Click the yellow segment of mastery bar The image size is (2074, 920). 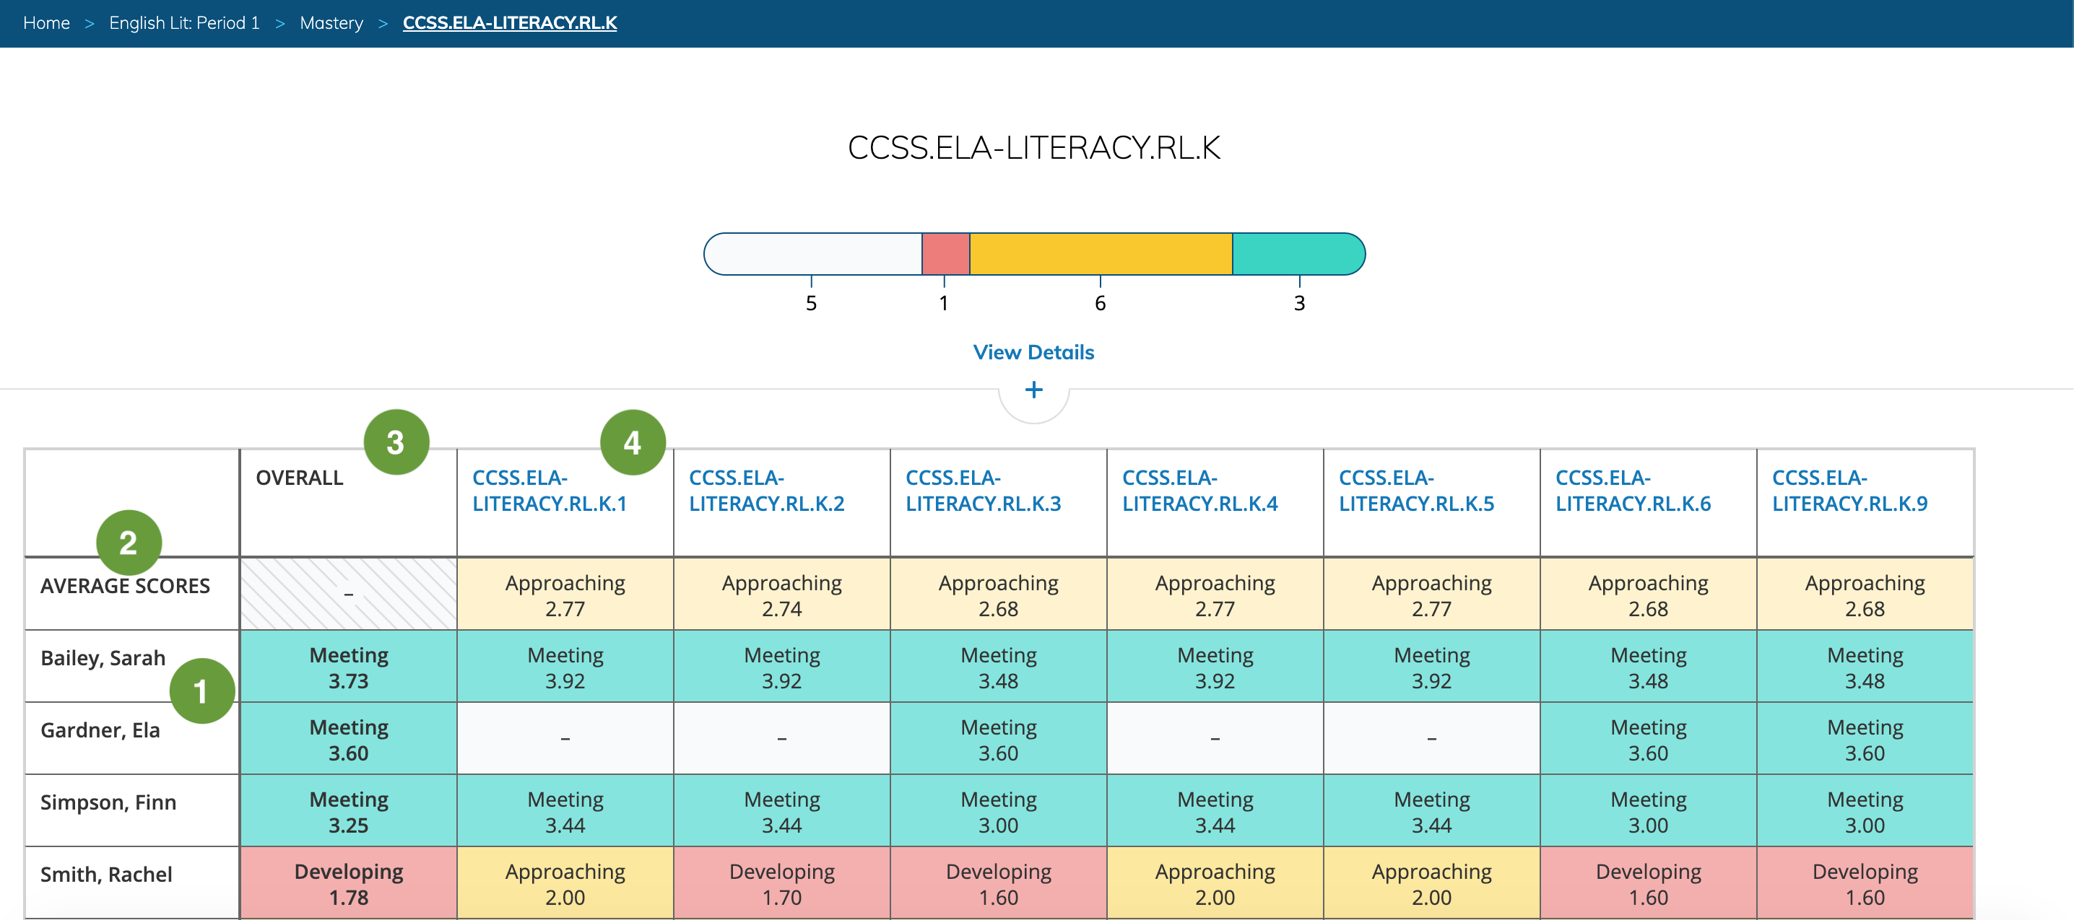pyautogui.click(x=1100, y=254)
